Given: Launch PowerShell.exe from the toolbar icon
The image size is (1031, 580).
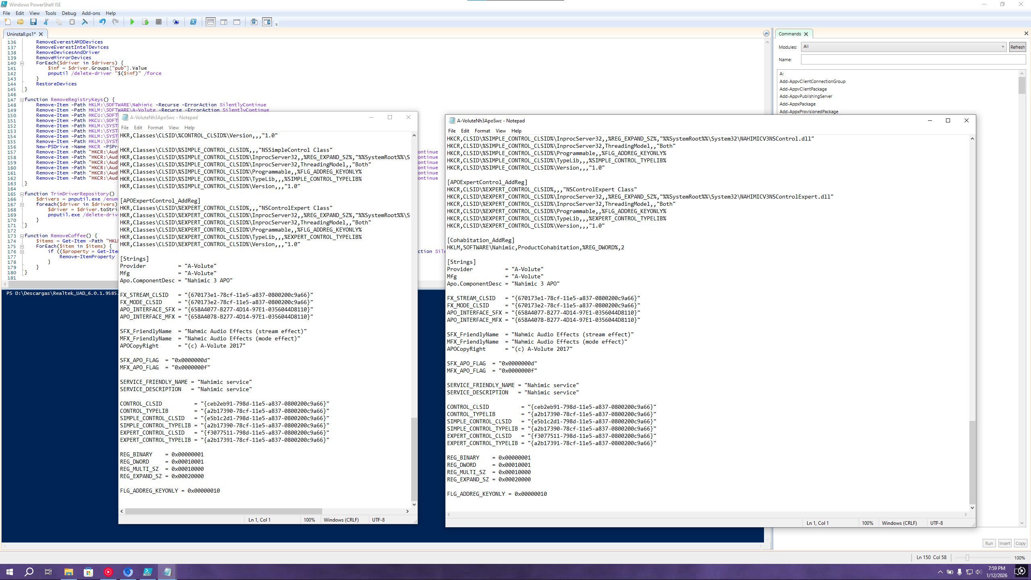Looking at the screenshot, I should (193, 22).
